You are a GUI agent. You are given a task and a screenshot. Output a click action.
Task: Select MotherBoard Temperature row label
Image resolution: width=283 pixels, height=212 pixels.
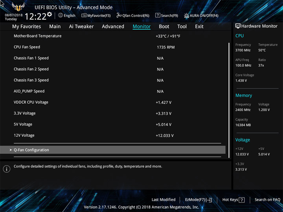coord(38,36)
